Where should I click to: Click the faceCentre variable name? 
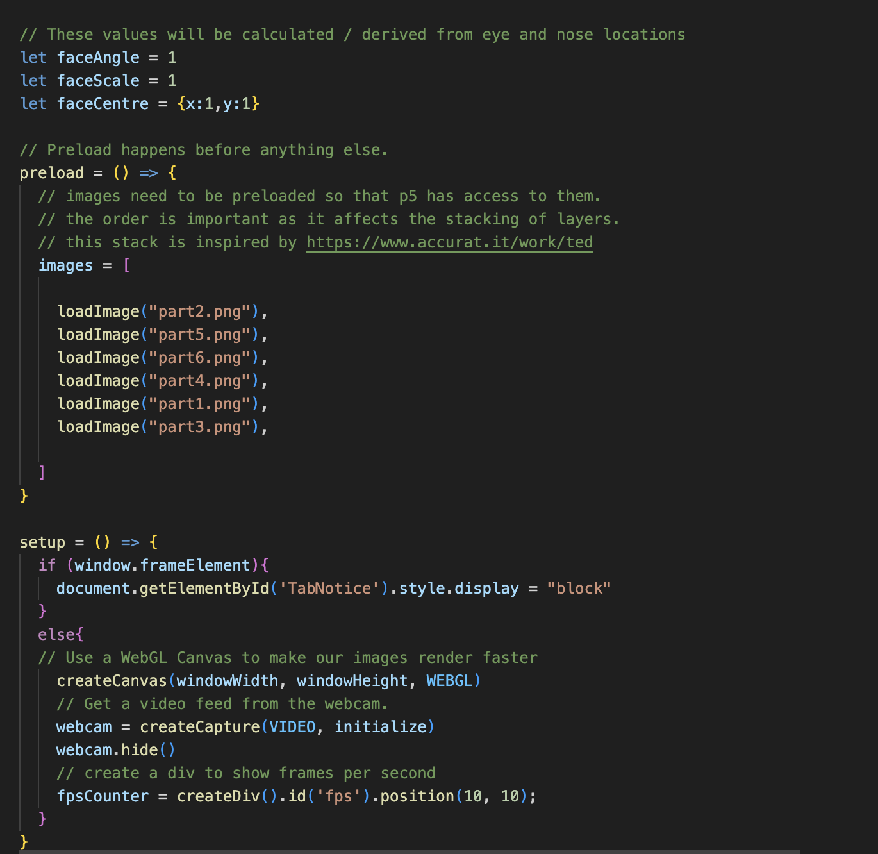pos(103,104)
